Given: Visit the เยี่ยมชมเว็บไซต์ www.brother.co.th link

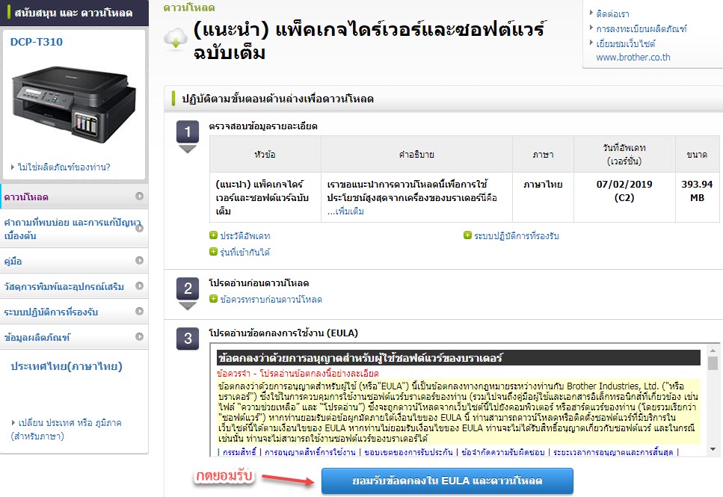Looking at the screenshot, I should (633, 50).
